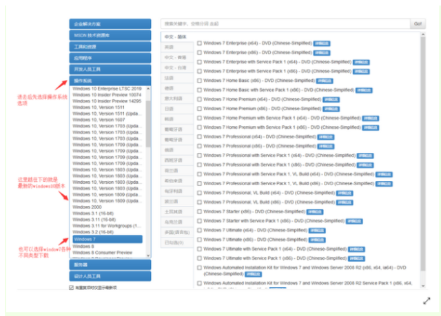Tick Windows 7 Professional, VL Build (x64) checkbox
The height and width of the screenshot is (316, 441).
point(199,193)
